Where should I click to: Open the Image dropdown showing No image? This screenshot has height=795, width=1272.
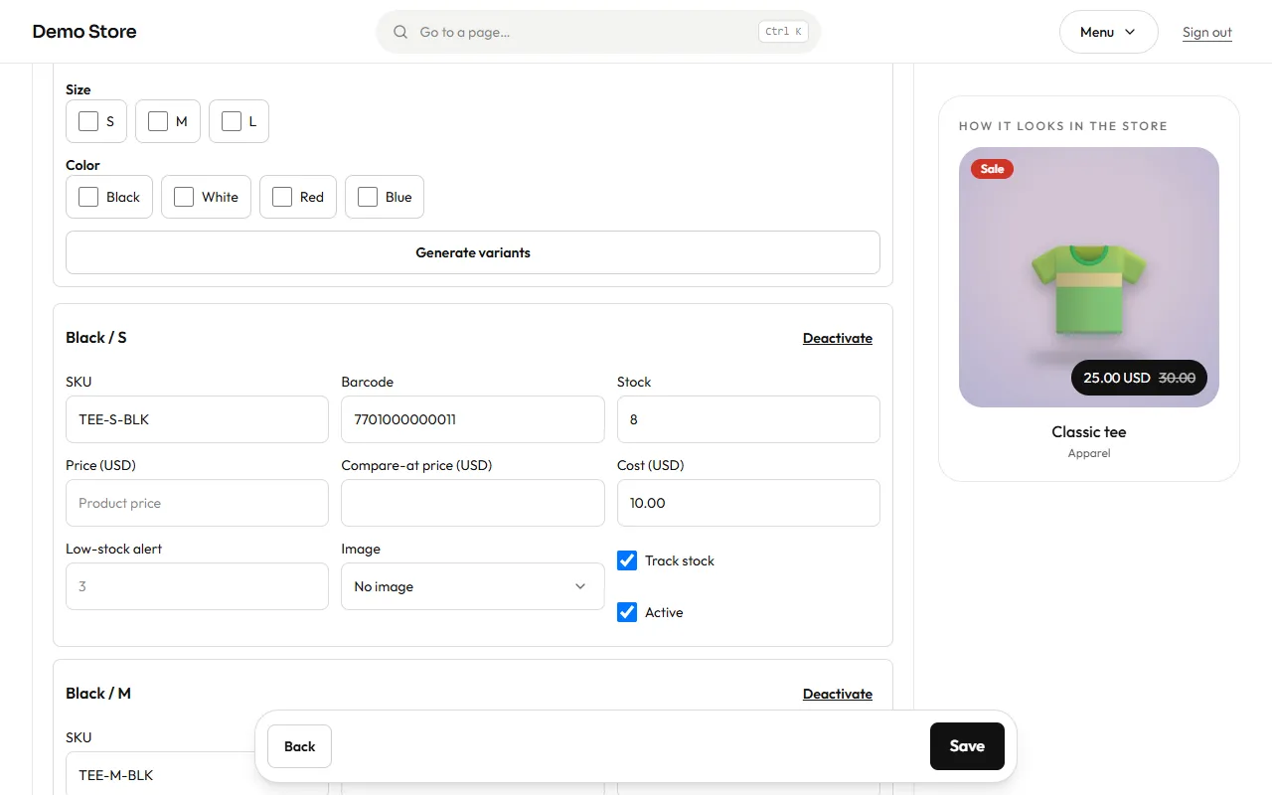pyautogui.click(x=473, y=586)
